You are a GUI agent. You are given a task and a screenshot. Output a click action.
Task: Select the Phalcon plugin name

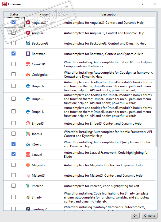tap(37, 186)
